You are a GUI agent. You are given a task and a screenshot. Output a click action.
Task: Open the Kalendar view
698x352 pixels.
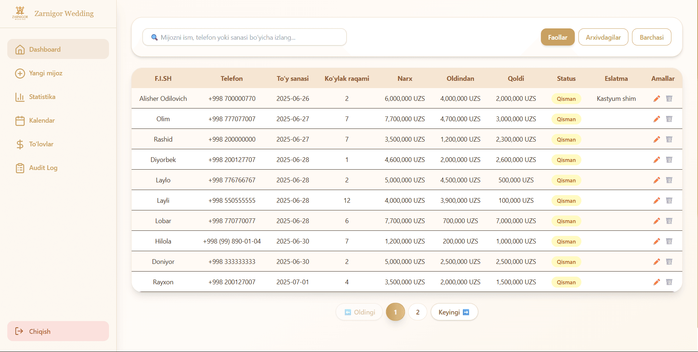(x=42, y=120)
